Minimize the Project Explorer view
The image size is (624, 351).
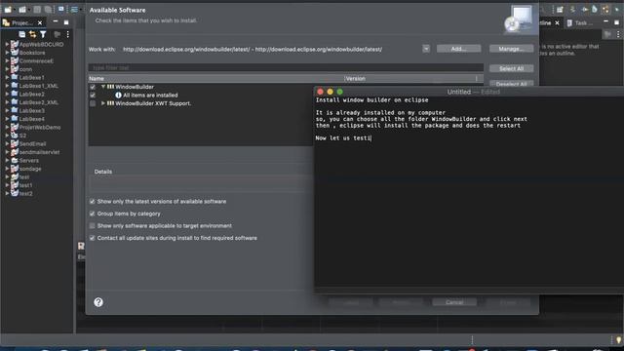(56, 21)
